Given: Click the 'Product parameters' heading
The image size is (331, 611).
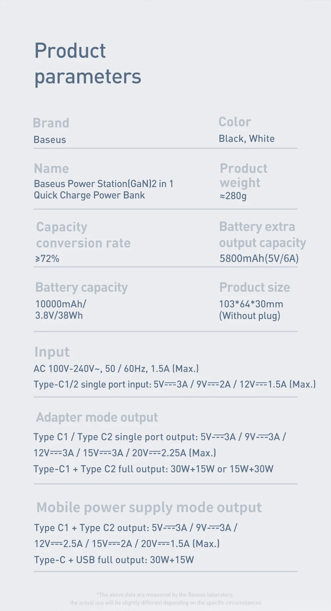Looking at the screenshot, I should pos(88,63).
